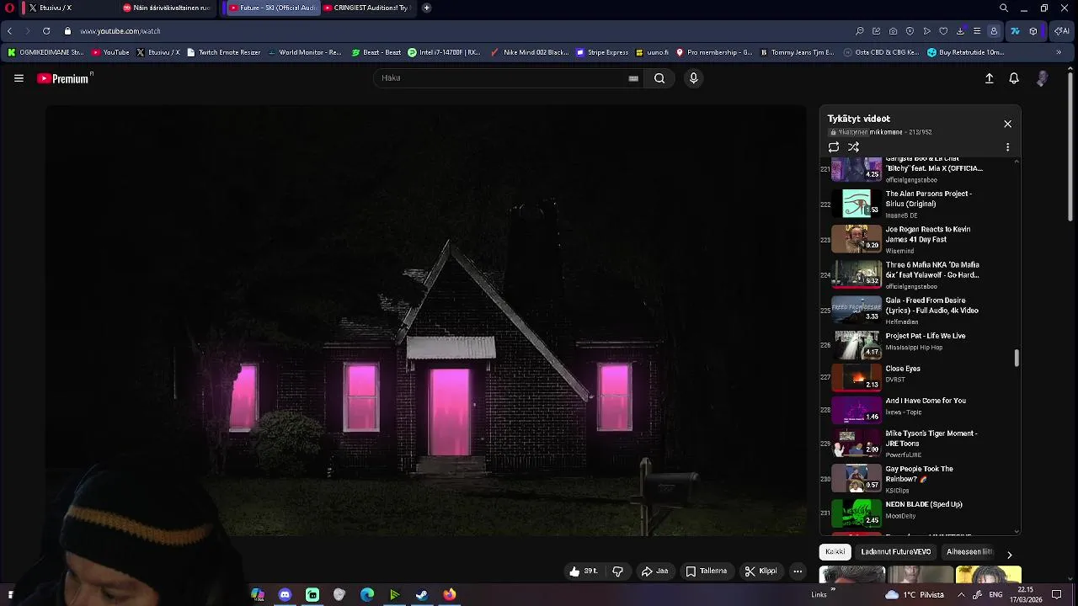Like the video with 39 t. button
1078x606 pixels.
[584, 571]
